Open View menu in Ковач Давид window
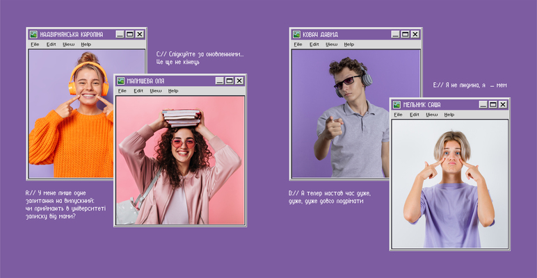 [x=331, y=44]
